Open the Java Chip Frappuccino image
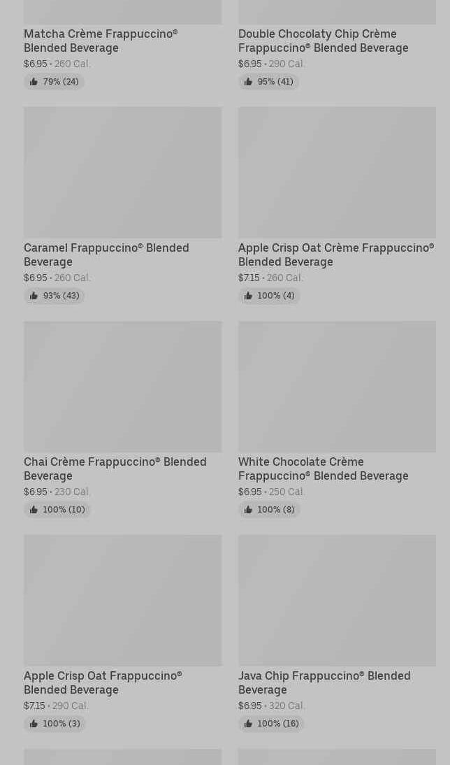 337,600
